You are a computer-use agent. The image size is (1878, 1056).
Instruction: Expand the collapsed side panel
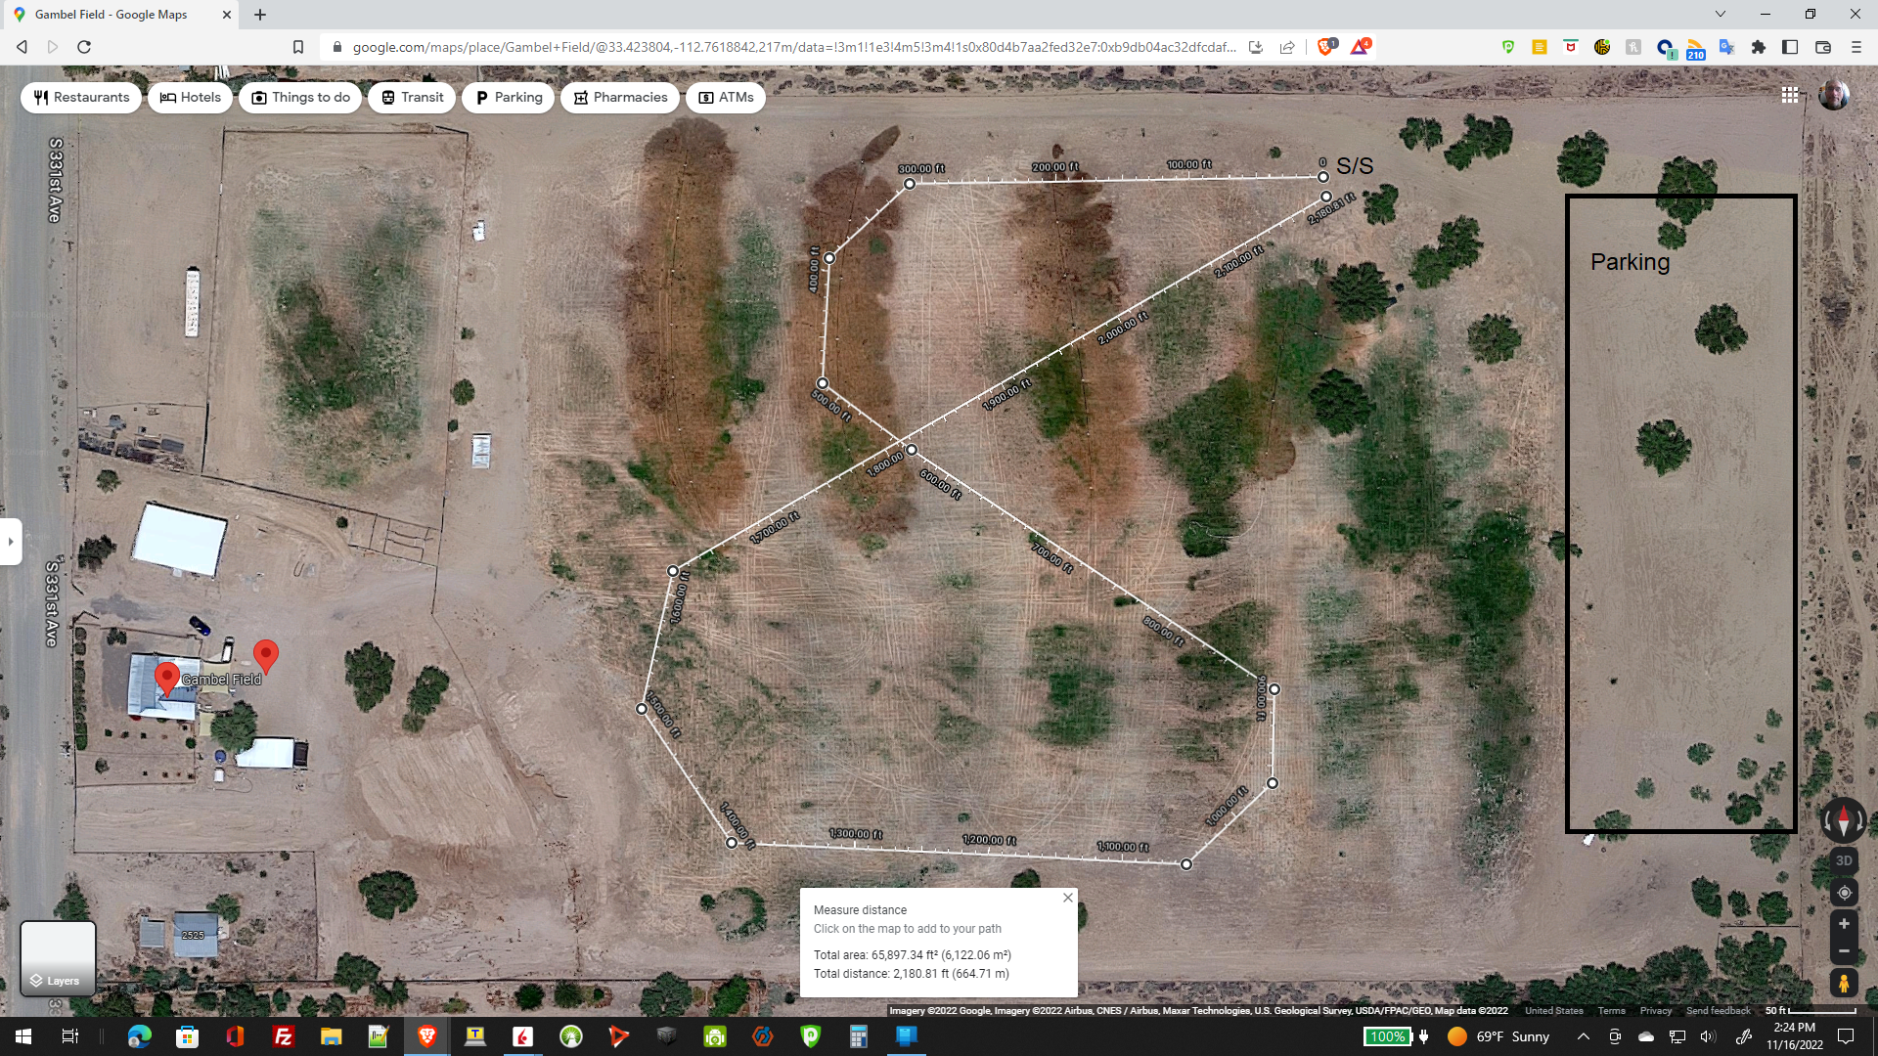click(11, 542)
